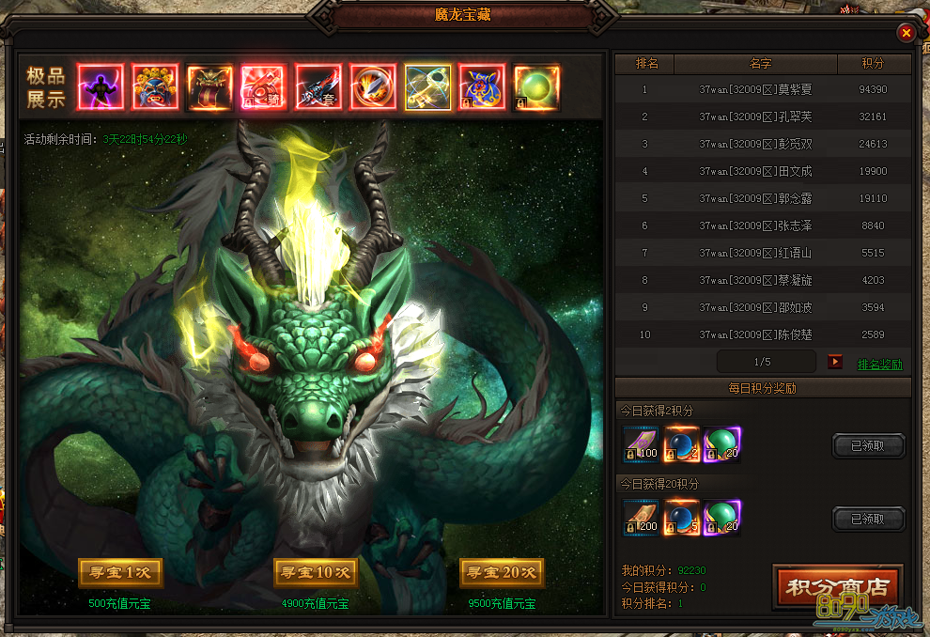Open the 排名奖励 ranking rewards link

(x=879, y=365)
